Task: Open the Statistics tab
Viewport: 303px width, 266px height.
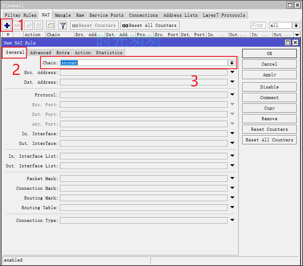Action: pyautogui.click(x=109, y=52)
